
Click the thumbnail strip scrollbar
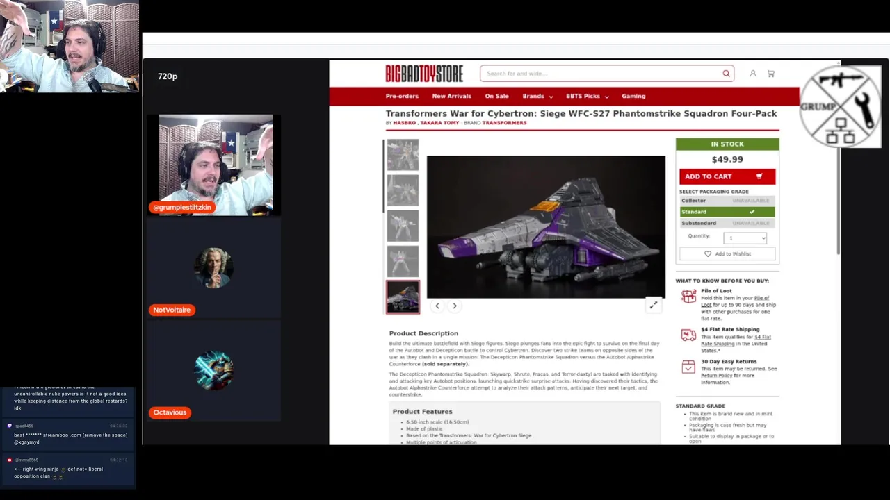point(383,176)
